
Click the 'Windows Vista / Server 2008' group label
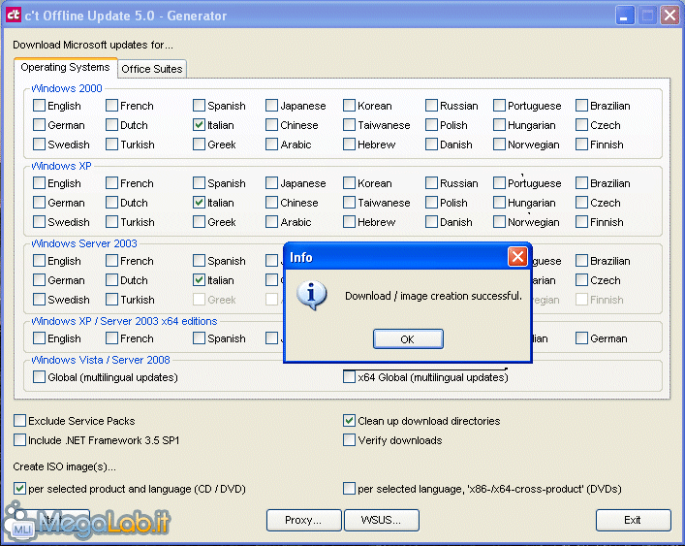(x=101, y=360)
